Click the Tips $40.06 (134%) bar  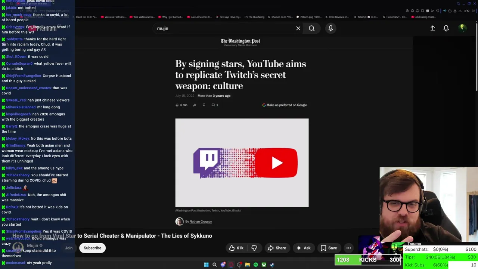(x=441, y=257)
